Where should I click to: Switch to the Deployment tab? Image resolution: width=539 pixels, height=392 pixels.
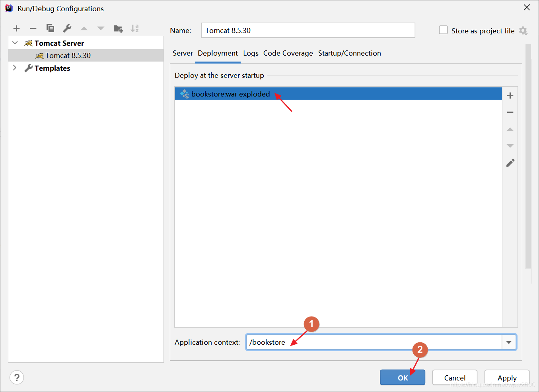(218, 53)
